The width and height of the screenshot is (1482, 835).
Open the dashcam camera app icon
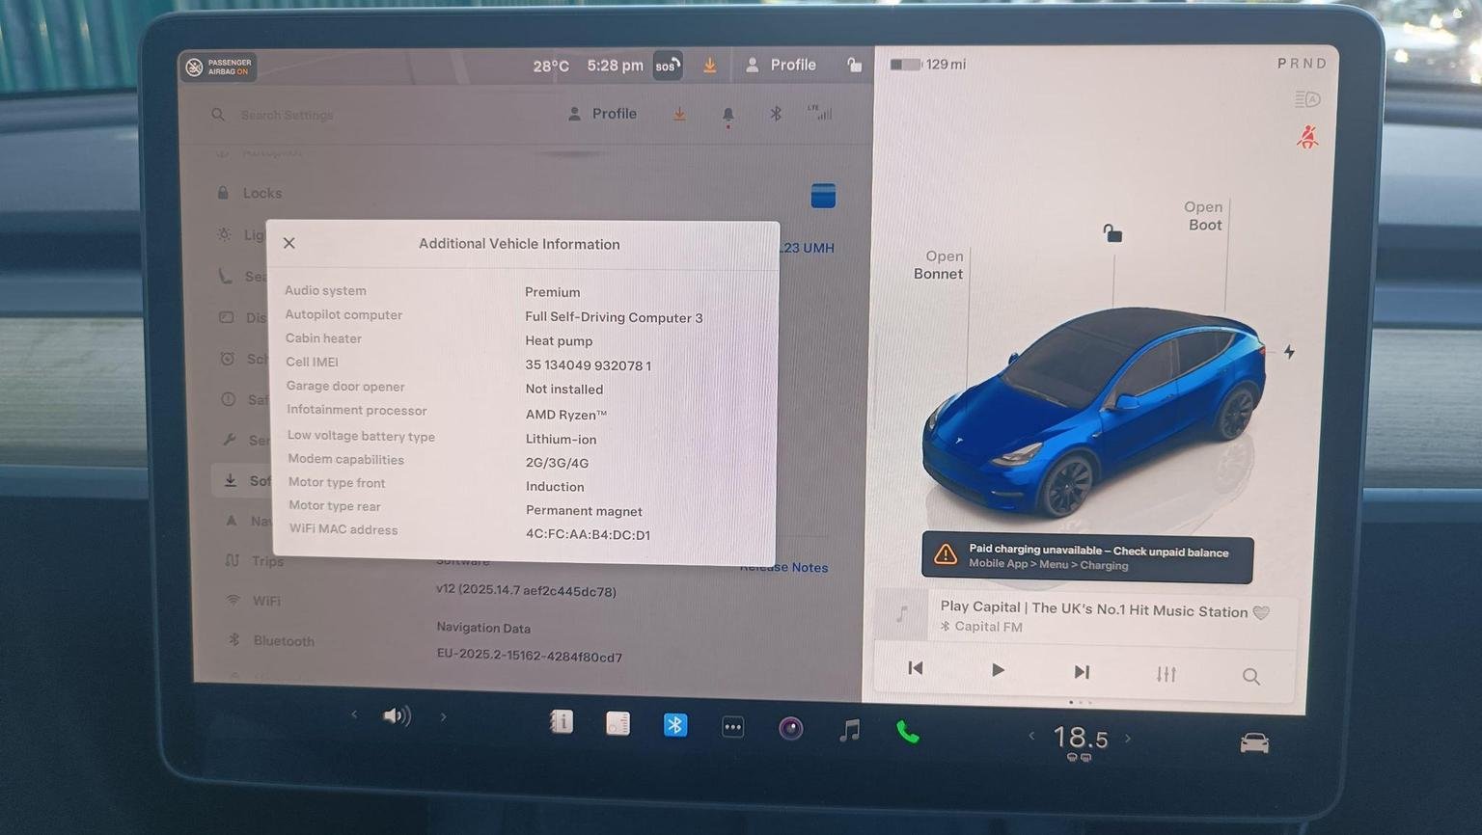[x=790, y=728]
